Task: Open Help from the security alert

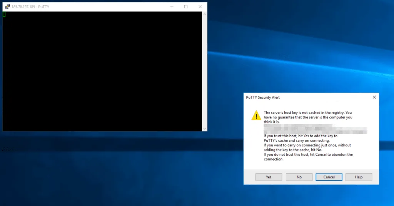Action: coord(359,177)
